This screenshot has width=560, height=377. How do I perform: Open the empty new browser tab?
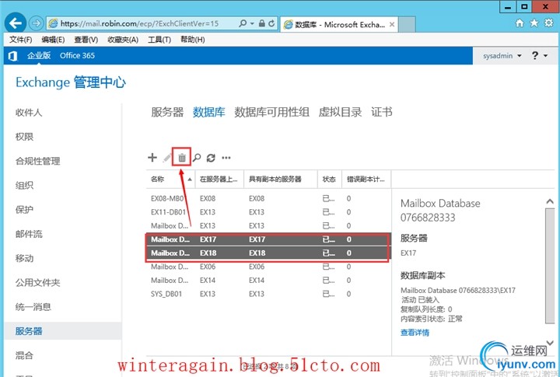407,24
